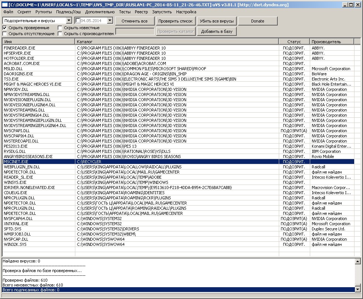Click the Duplex Secure Ltd. manufacturer cell
The width and height of the screenshot is (363, 299).
pos(332,229)
